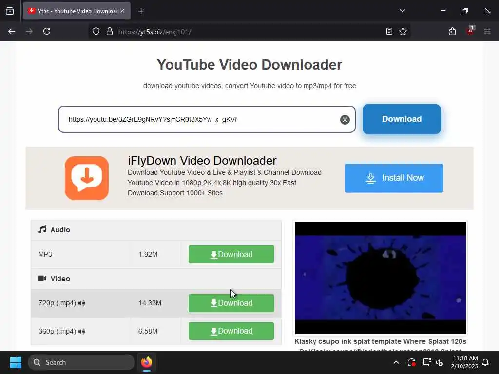Click the YouTube Video Downloader heading
The width and height of the screenshot is (499, 374).
click(x=249, y=65)
